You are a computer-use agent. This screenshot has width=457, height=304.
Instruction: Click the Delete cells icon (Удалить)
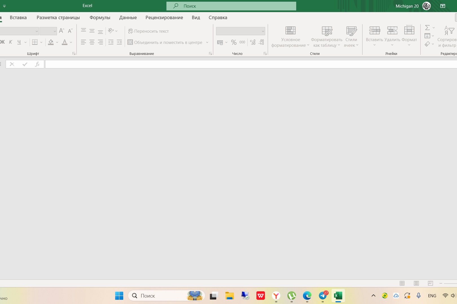(x=392, y=31)
